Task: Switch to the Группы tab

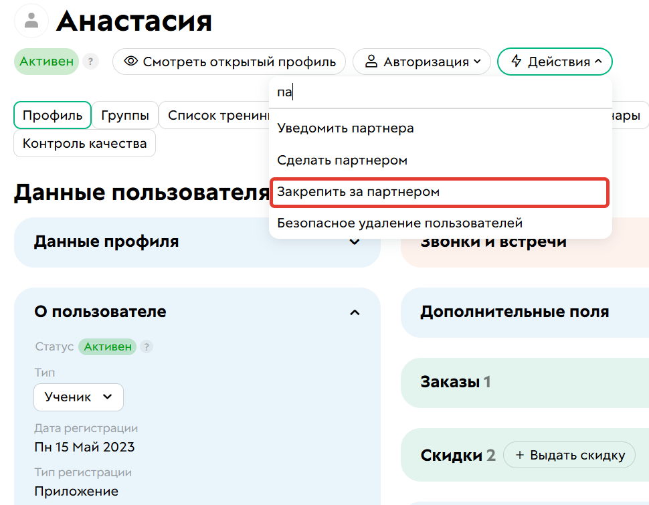Action: [x=125, y=115]
